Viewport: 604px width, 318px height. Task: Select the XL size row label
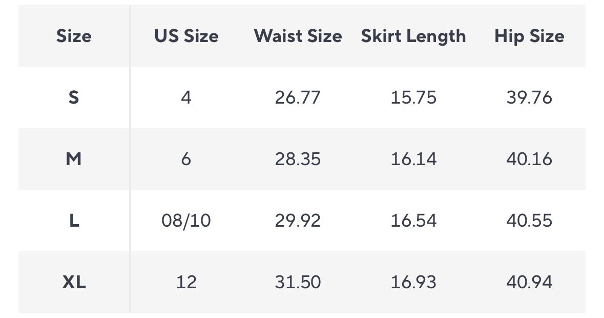(x=74, y=282)
